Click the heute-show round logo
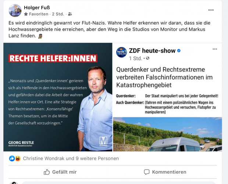Image resolution: width=228 pixels, height=184 pixels. pyautogui.click(x=121, y=52)
